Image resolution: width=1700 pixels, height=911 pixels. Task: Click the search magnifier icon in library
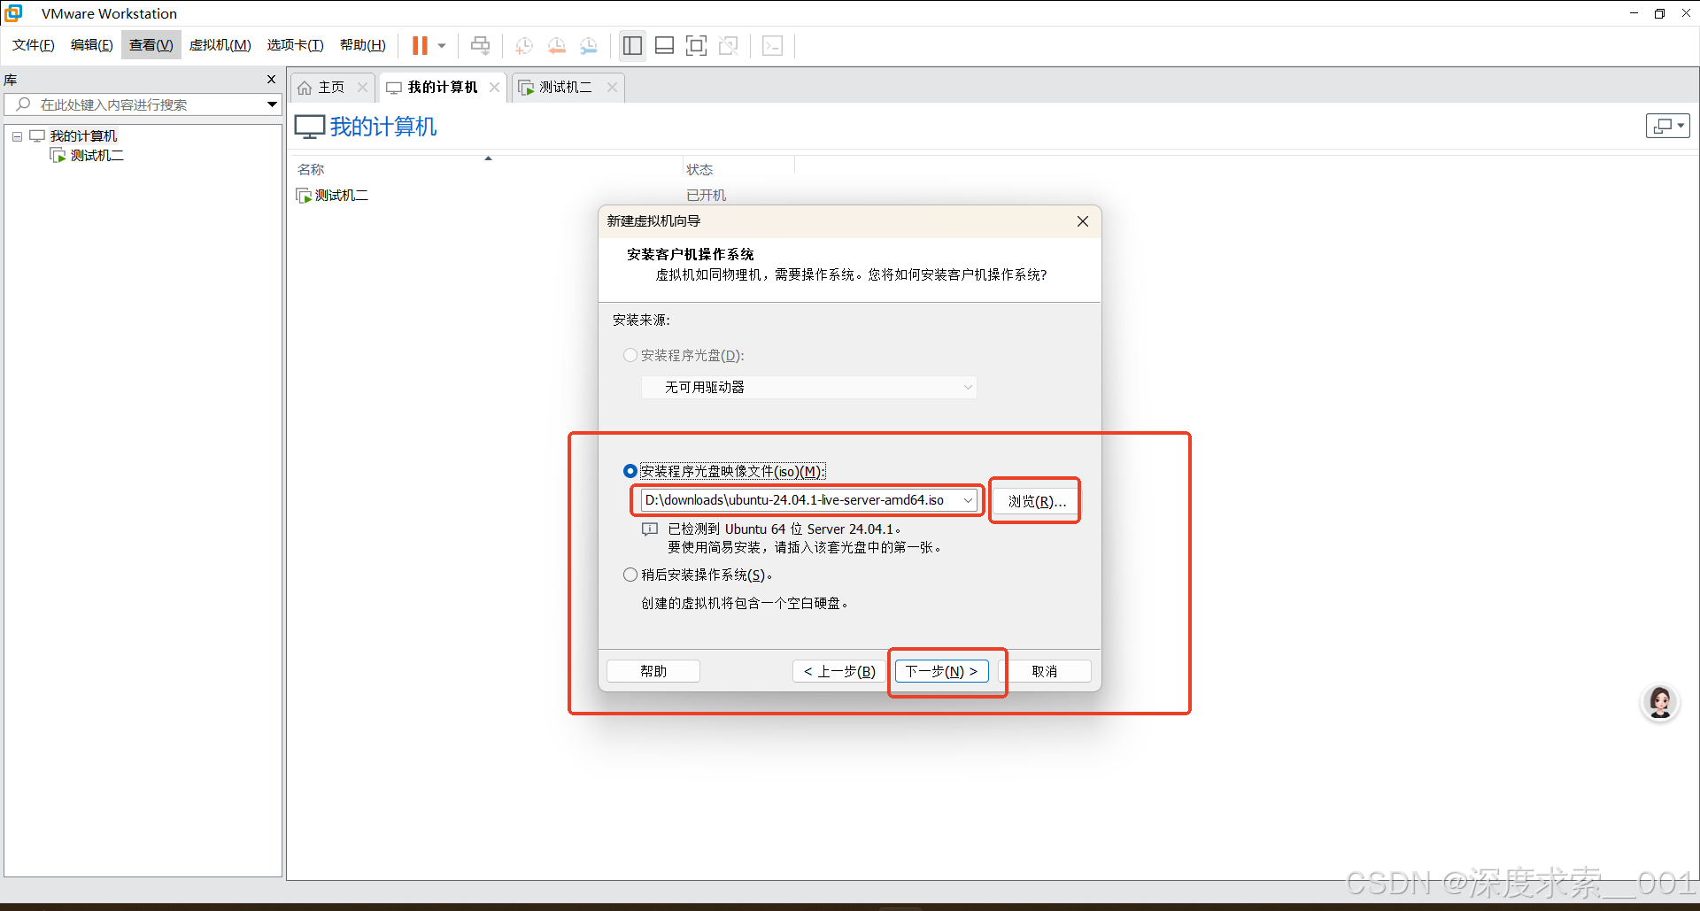tap(23, 104)
